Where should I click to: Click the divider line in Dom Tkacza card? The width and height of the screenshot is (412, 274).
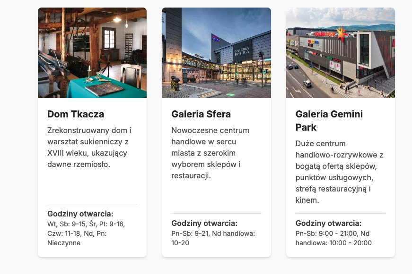click(x=92, y=204)
